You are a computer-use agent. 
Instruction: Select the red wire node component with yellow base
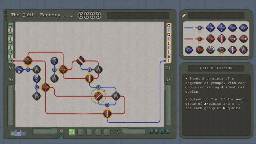[x=200, y=39]
